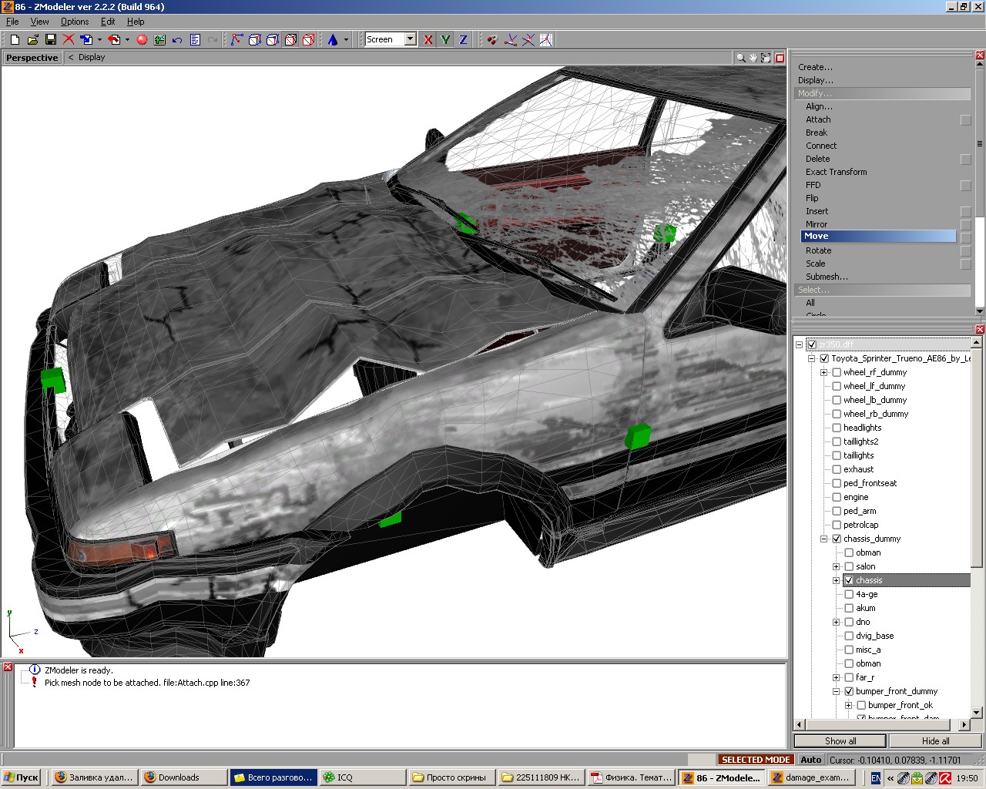Click the Import toolbar icon

pyautogui.click(x=86, y=39)
